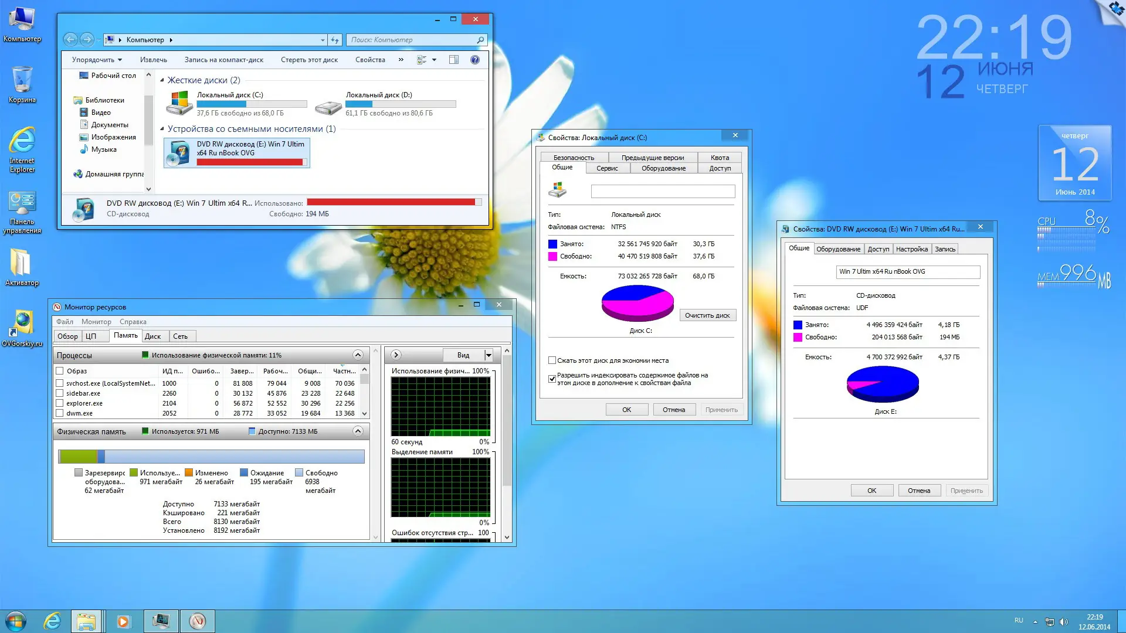Open Internet Explorer from the taskbar
Image resolution: width=1126 pixels, height=633 pixels.
point(52,621)
